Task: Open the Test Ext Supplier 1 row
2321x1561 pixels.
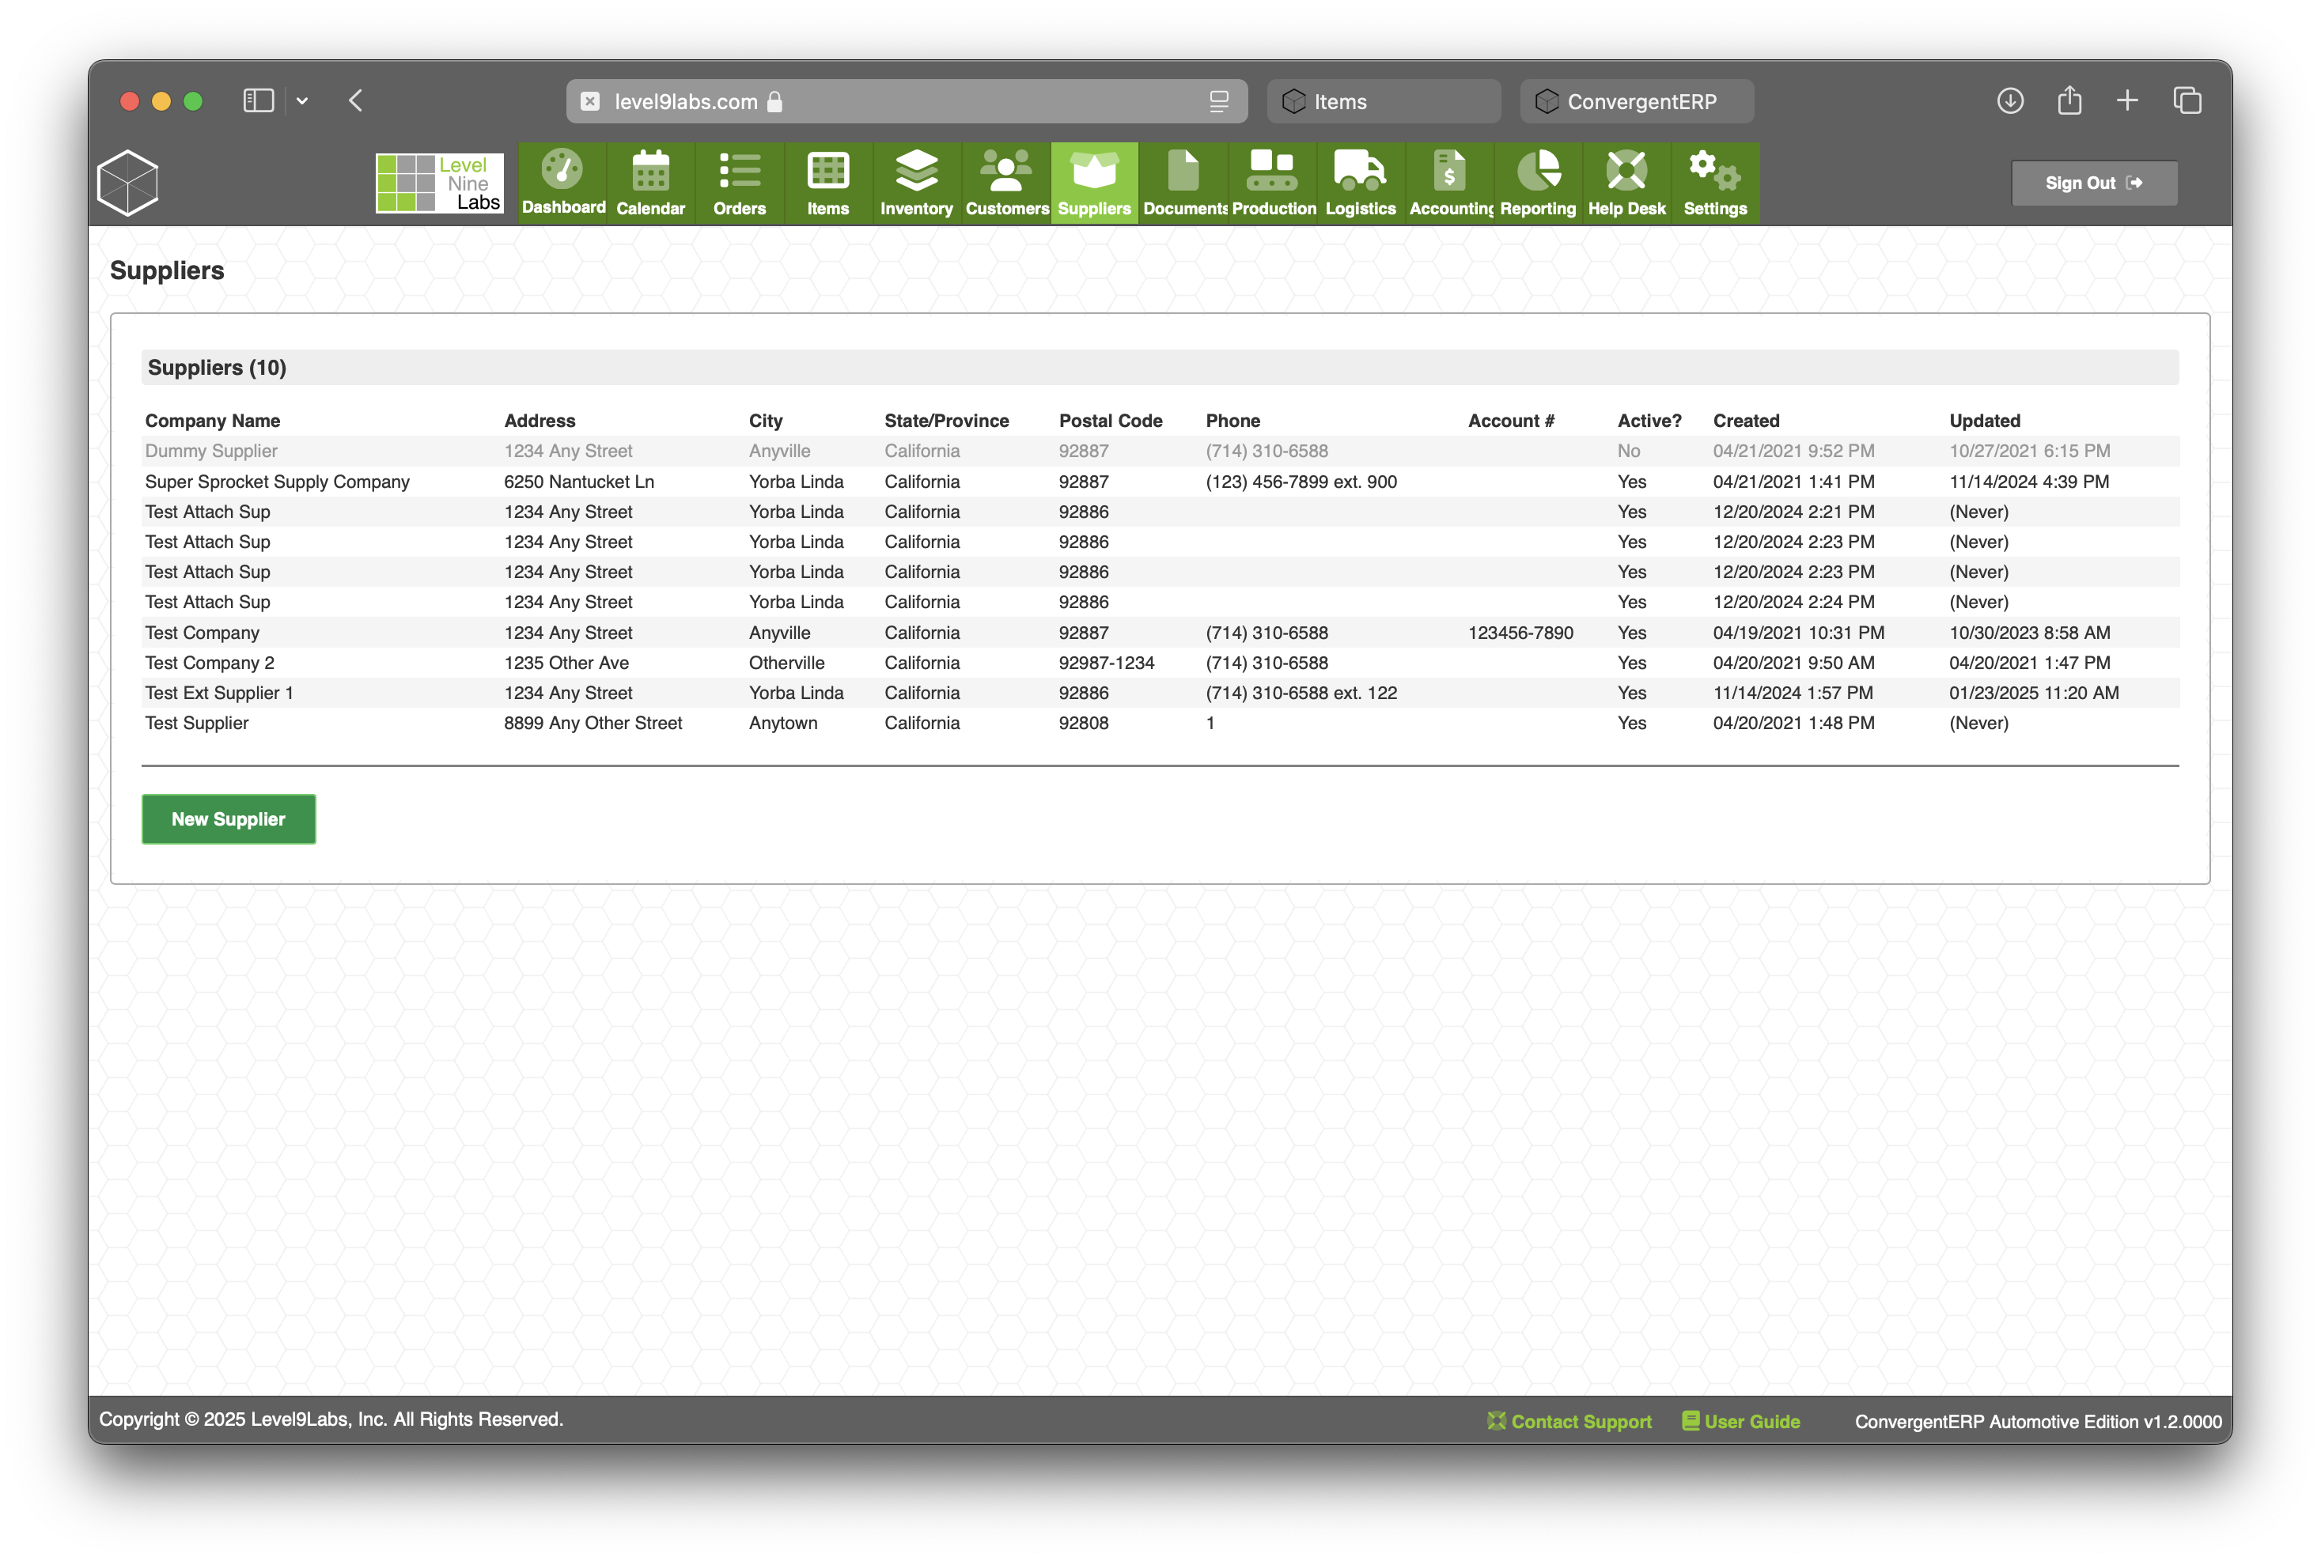Action: coord(1160,693)
